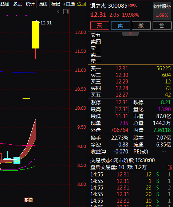Click the 内盘 value 736118
The image size is (173, 207).
pos(162,130)
